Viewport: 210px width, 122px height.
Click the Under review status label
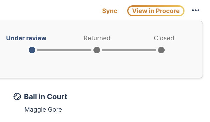pos(26,38)
